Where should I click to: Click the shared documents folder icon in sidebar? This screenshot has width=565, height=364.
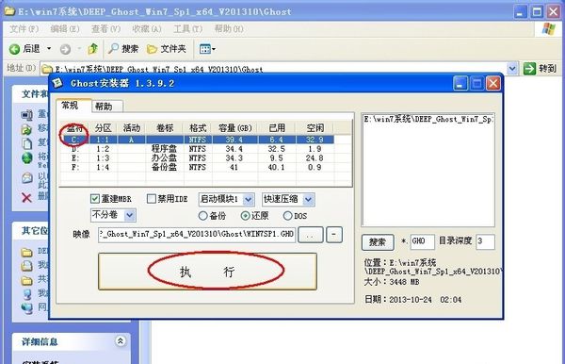coord(26,280)
